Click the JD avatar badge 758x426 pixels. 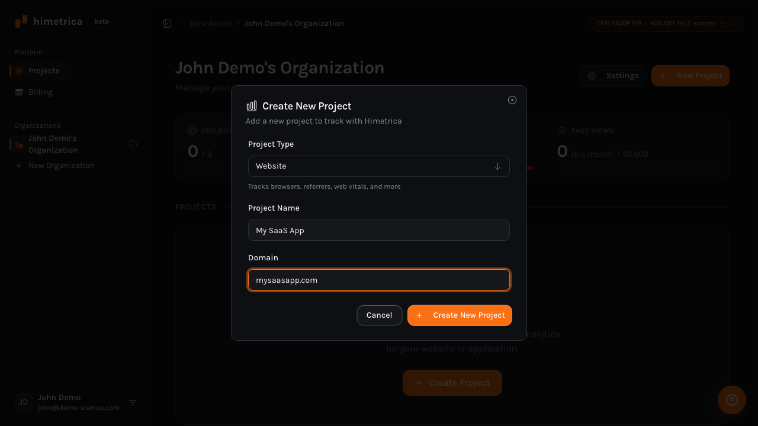click(x=23, y=402)
